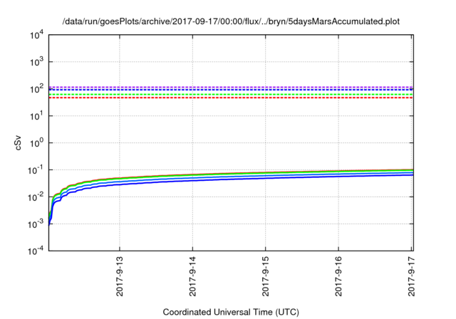Select the 10^1 y-axis label
This screenshot has height=319, width=456.
coord(37,116)
